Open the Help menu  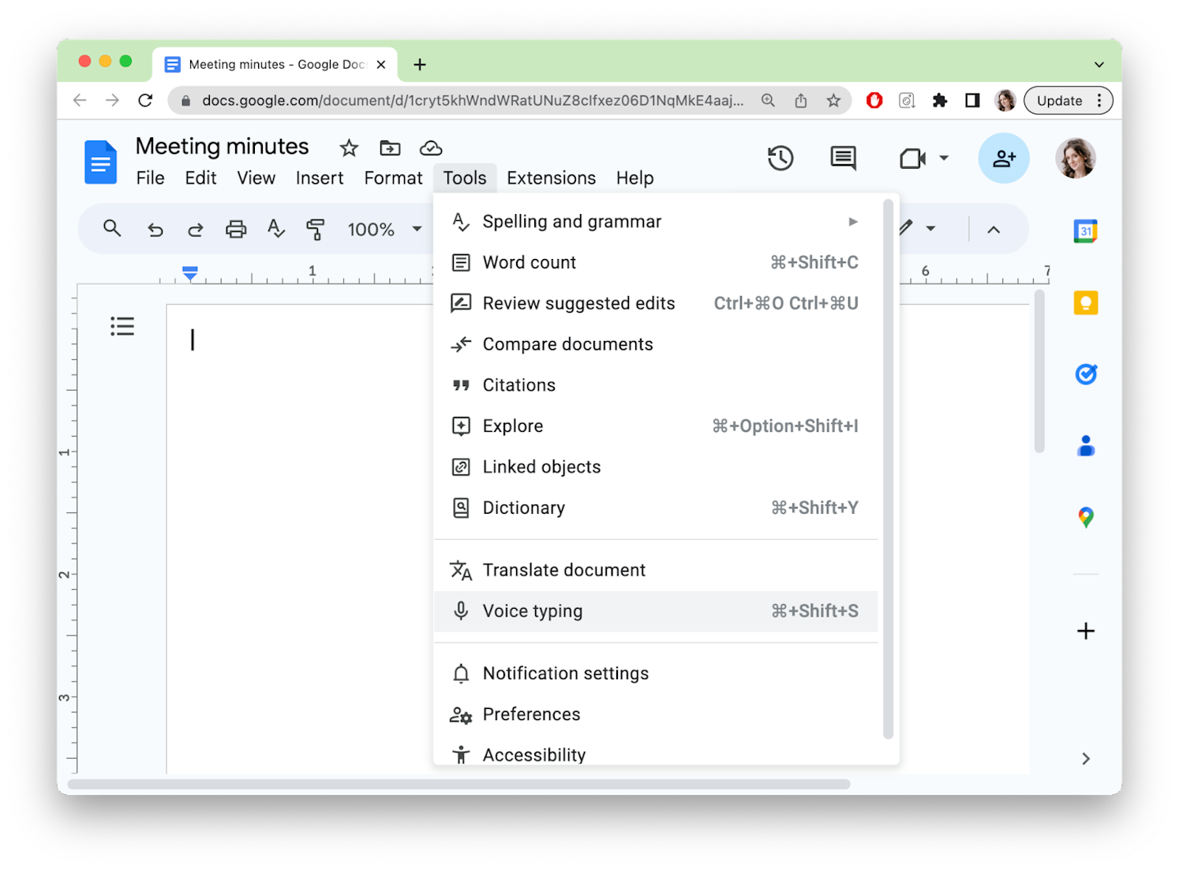tap(634, 178)
